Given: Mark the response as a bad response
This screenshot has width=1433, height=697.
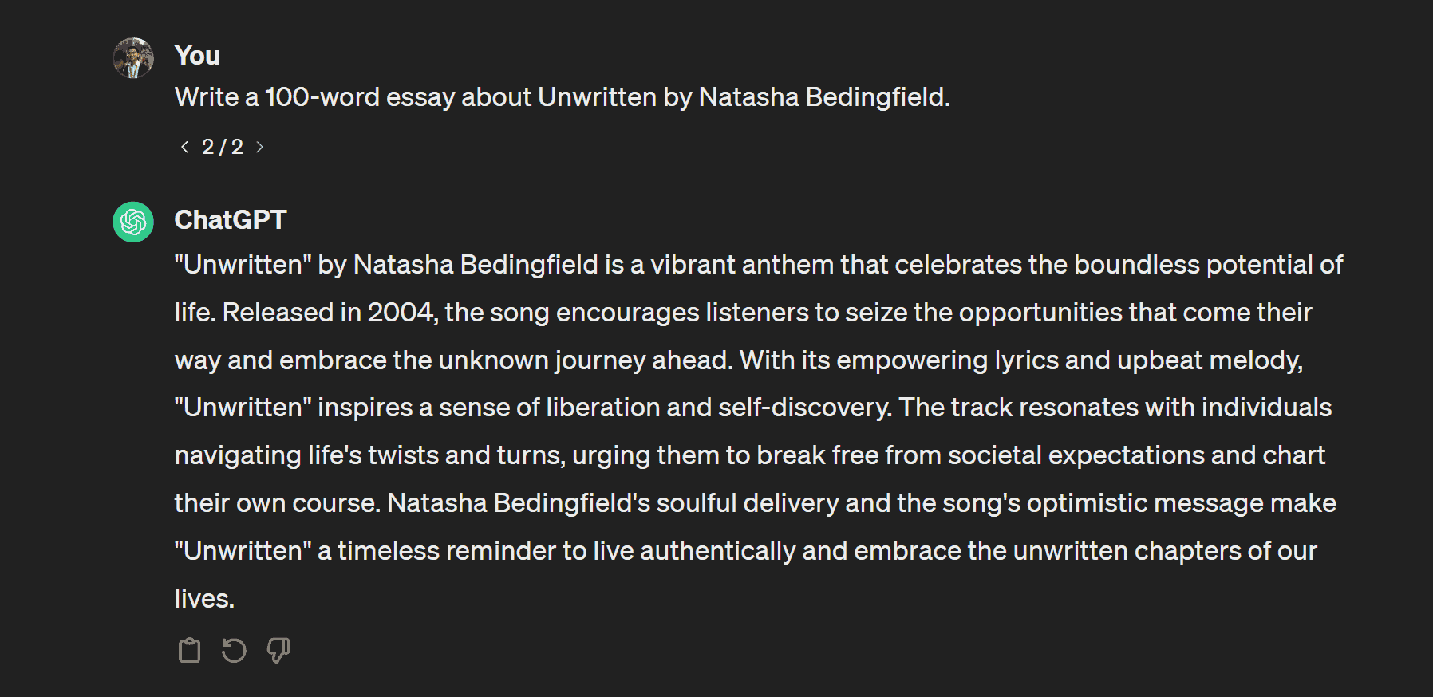Looking at the screenshot, I should coord(278,651).
